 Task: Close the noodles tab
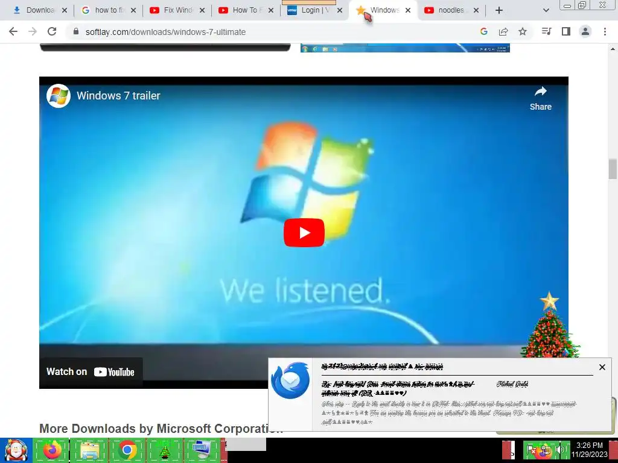tap(476, 10)
